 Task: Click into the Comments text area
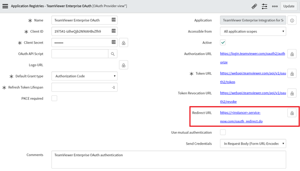[x=169, y=160]
